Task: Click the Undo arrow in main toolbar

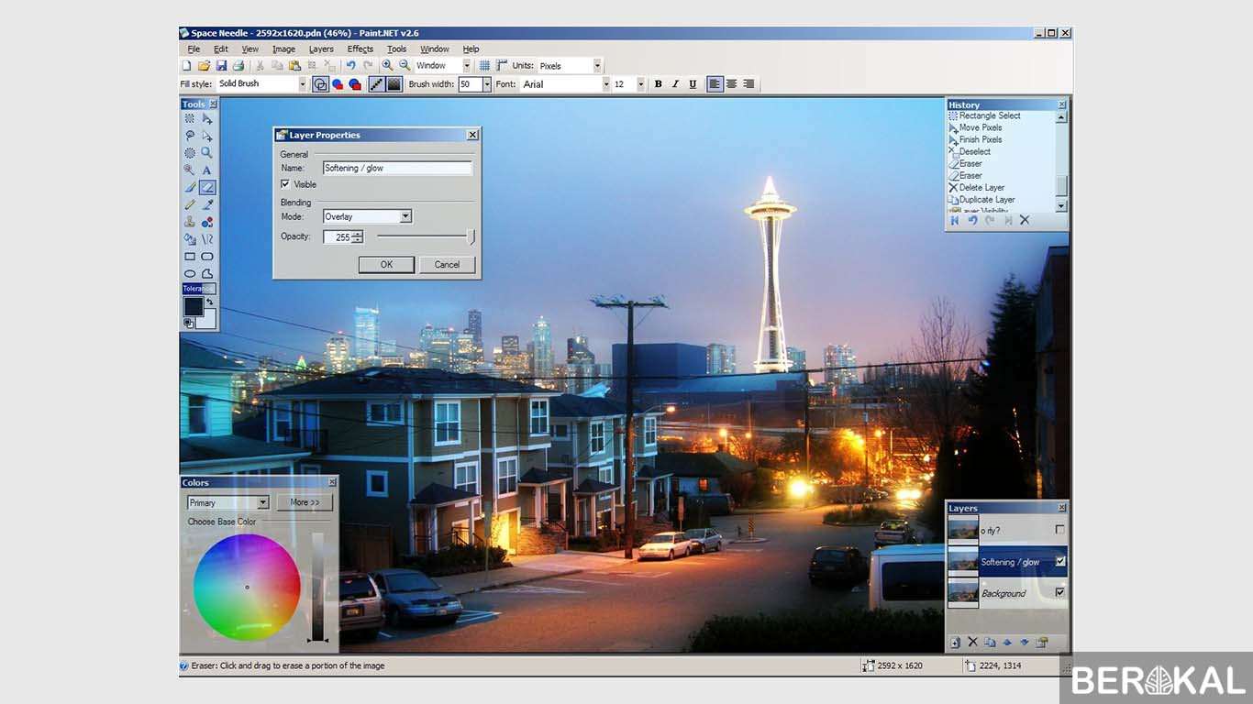Action: coord(350,66)
